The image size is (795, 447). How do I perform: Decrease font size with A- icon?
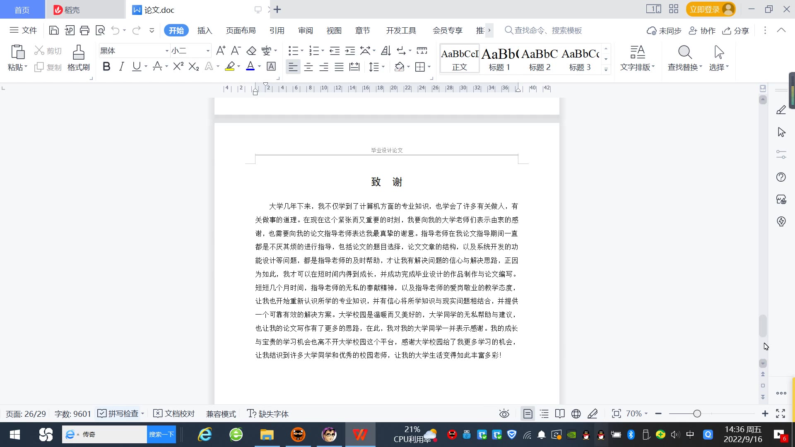236,50
